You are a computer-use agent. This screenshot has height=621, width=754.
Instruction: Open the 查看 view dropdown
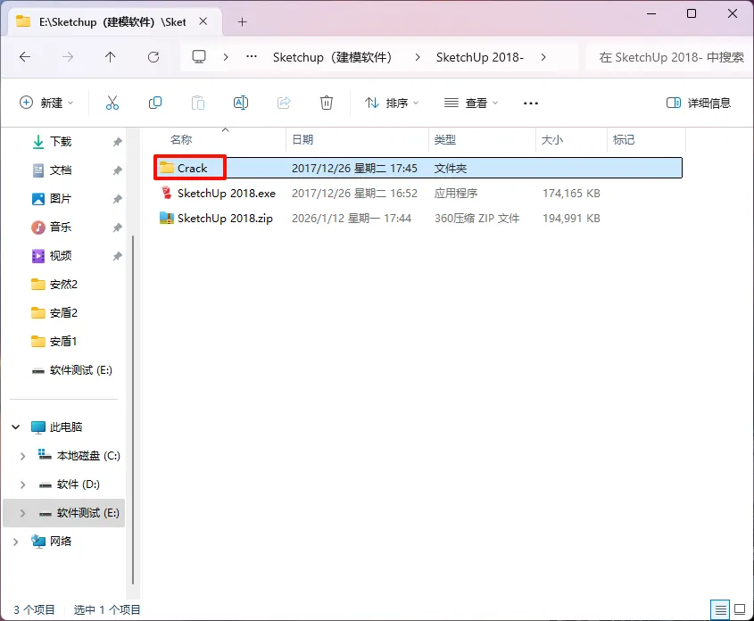pos(471,103)
